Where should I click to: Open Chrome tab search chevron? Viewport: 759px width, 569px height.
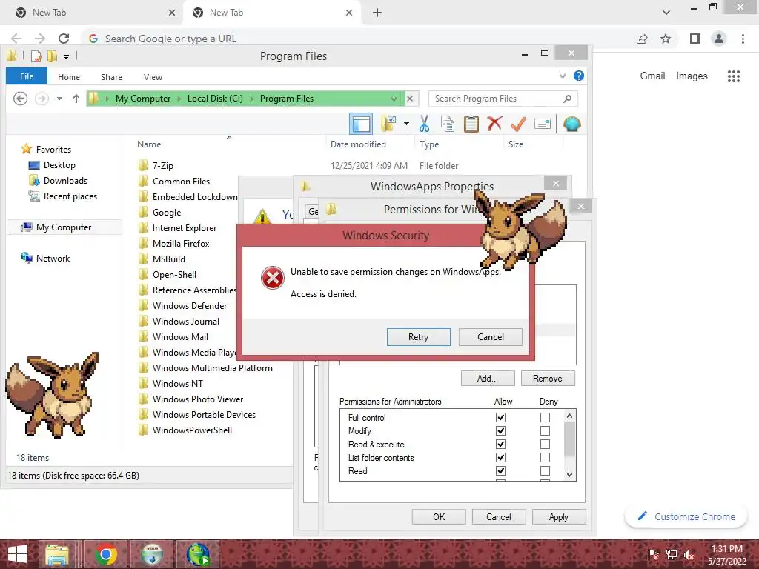coord(666,13)
